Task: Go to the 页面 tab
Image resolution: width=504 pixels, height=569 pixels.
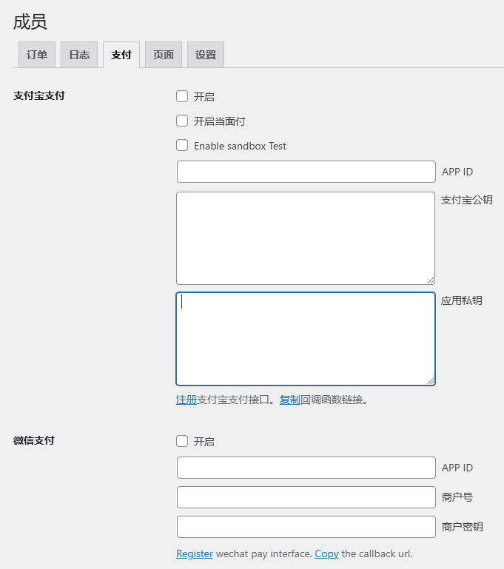Action: click(x=164, y=55)
